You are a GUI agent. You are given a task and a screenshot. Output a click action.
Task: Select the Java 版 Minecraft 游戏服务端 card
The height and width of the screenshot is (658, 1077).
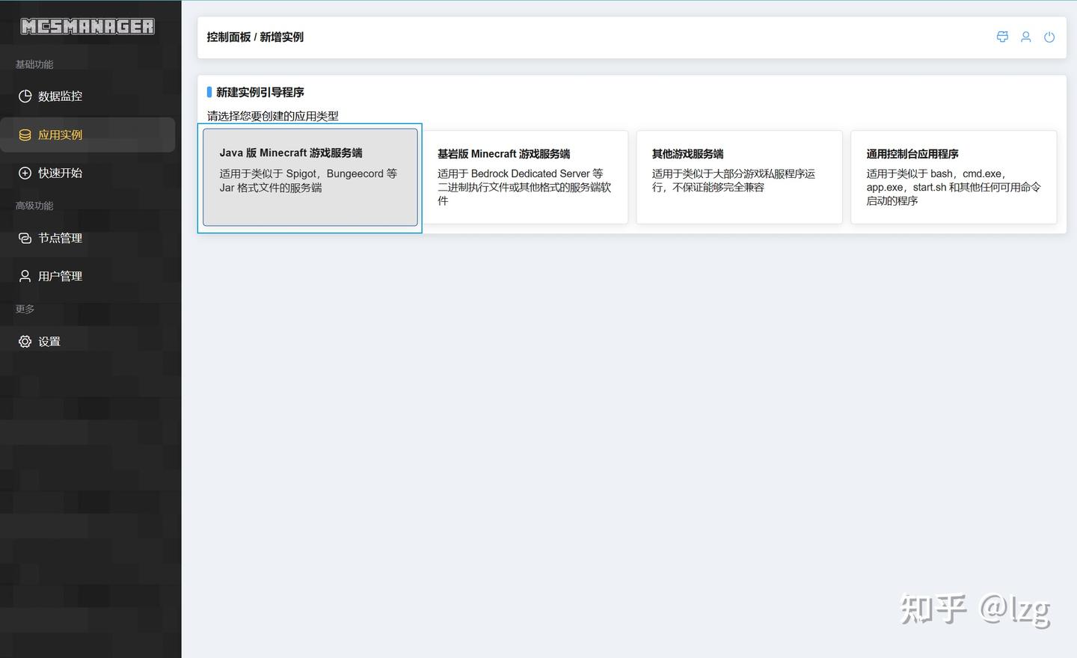tap(310, 177)
